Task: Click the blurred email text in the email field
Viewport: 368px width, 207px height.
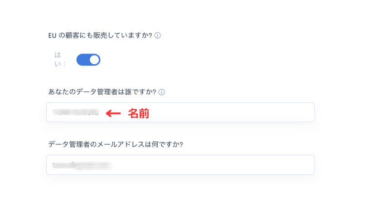Action: [x=82, y=165]
